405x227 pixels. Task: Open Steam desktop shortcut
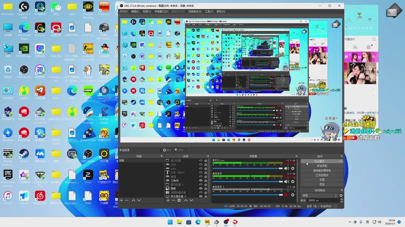tap(24, 156)
